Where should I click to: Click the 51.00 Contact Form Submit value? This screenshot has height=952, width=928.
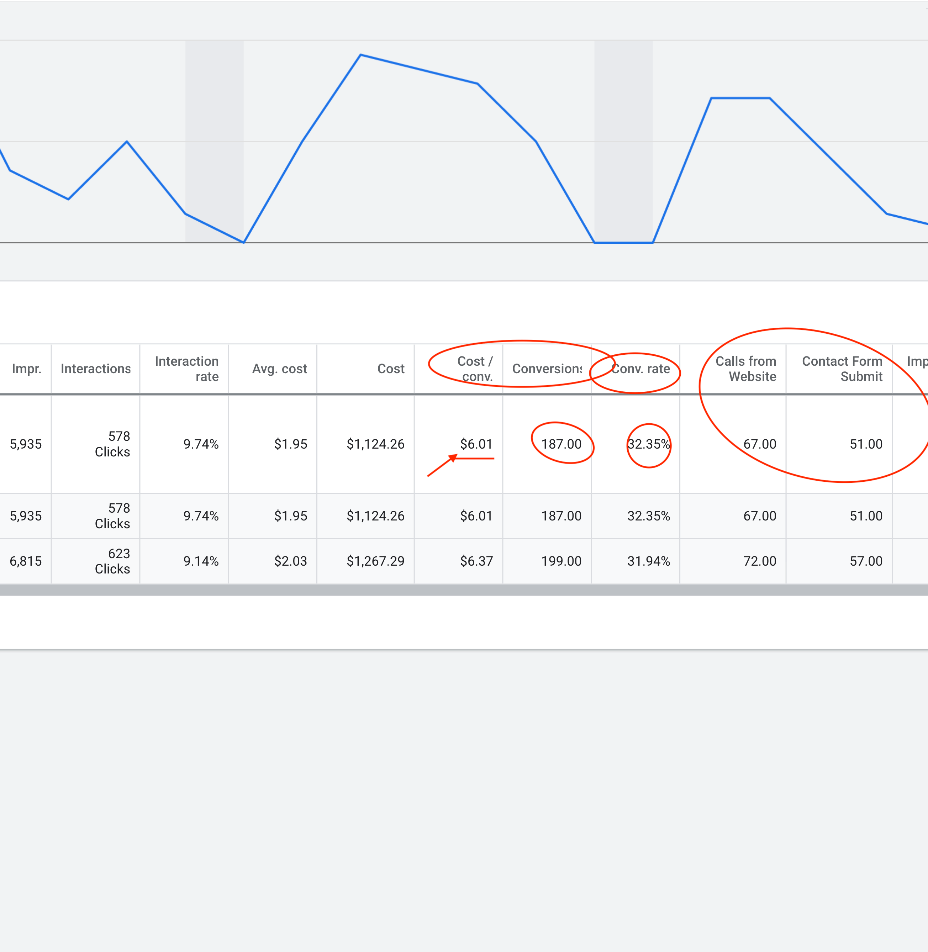tap(866, 444)
